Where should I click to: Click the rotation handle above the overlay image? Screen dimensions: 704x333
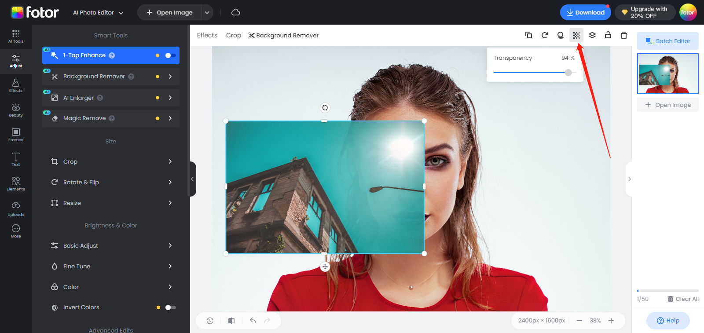coord(325,108)
